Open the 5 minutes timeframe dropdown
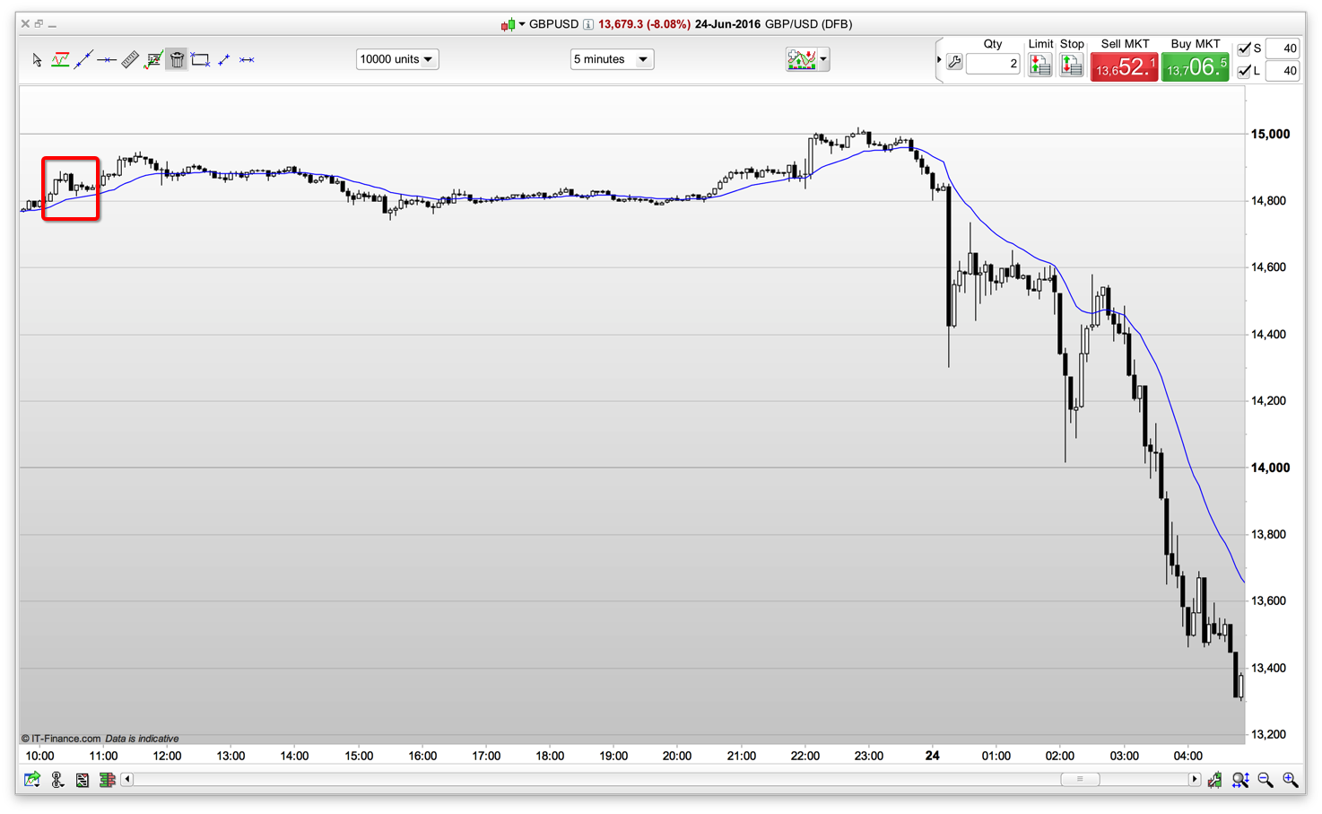This screenshot has width=1322, height=814. pyautogui.click(x=612, y=59)
